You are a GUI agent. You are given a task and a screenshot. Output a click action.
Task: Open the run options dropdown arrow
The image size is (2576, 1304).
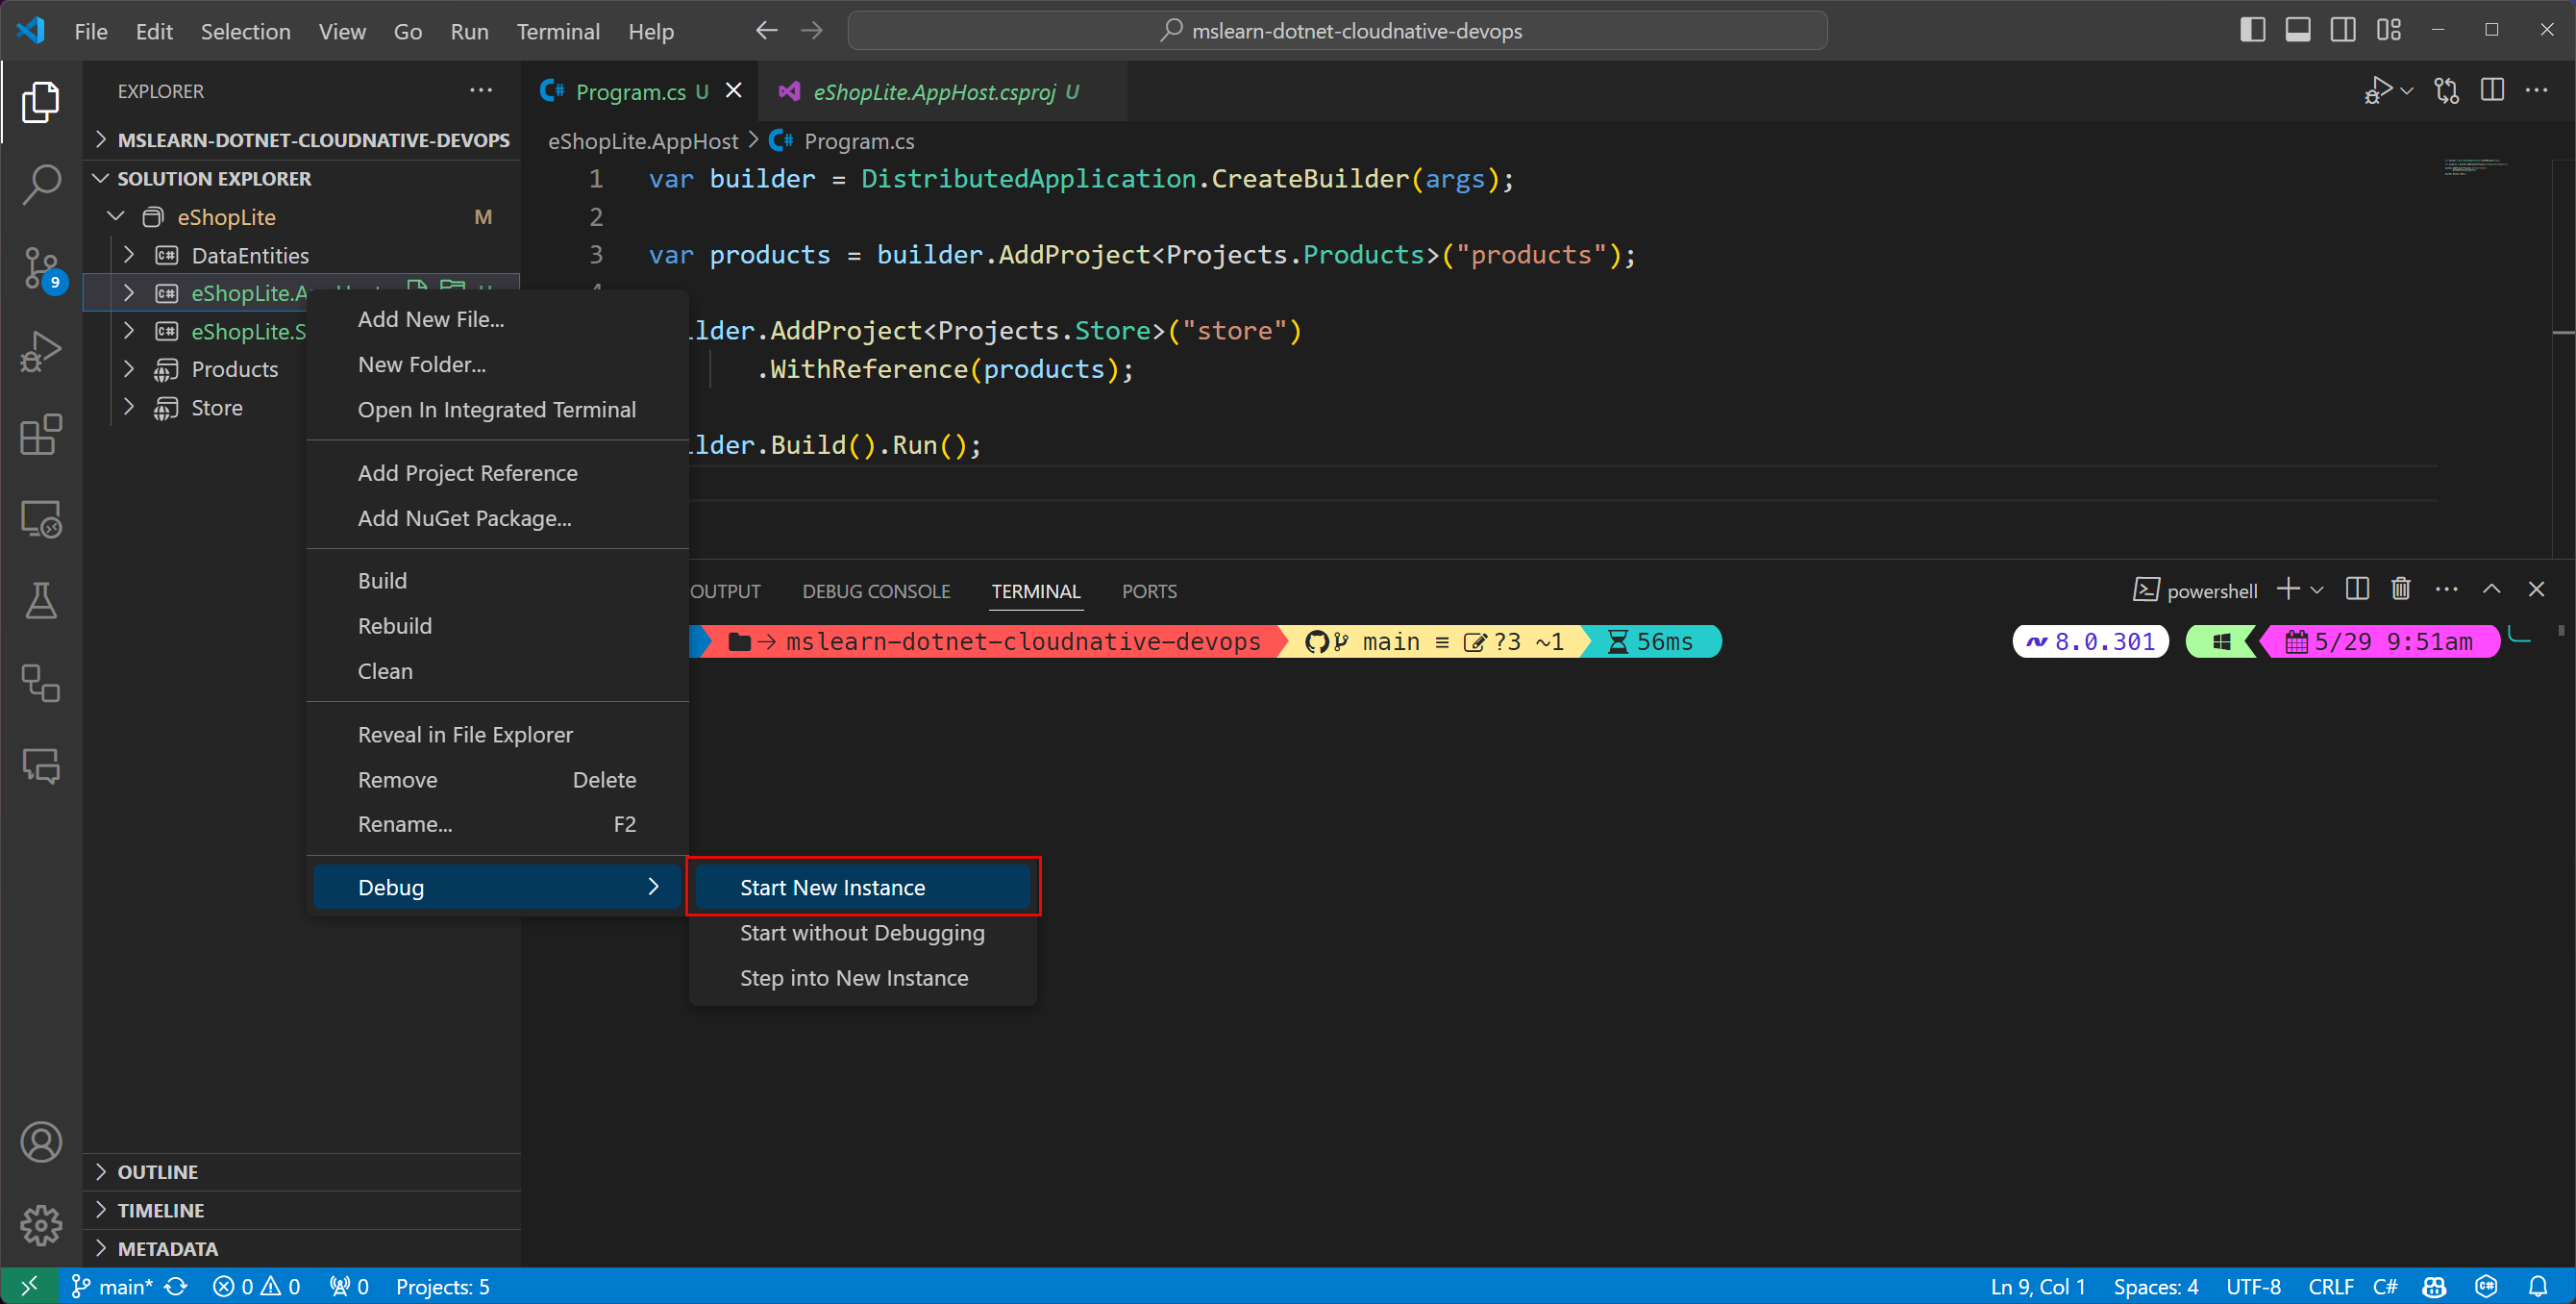[x=2407, y=91]
